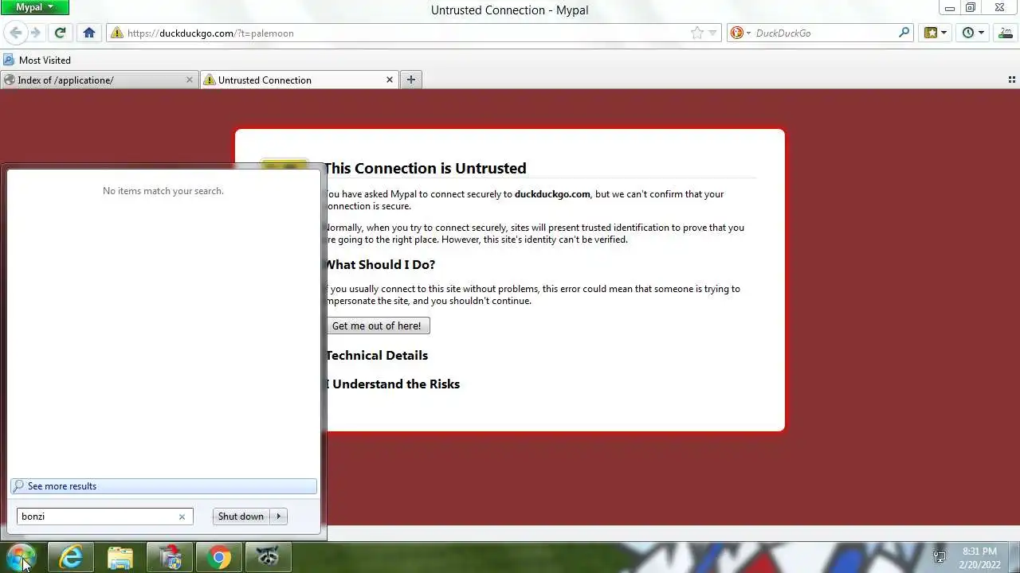Clear the bonzi search text
The width and height of the screenshot is (1020, 573).
182,516
